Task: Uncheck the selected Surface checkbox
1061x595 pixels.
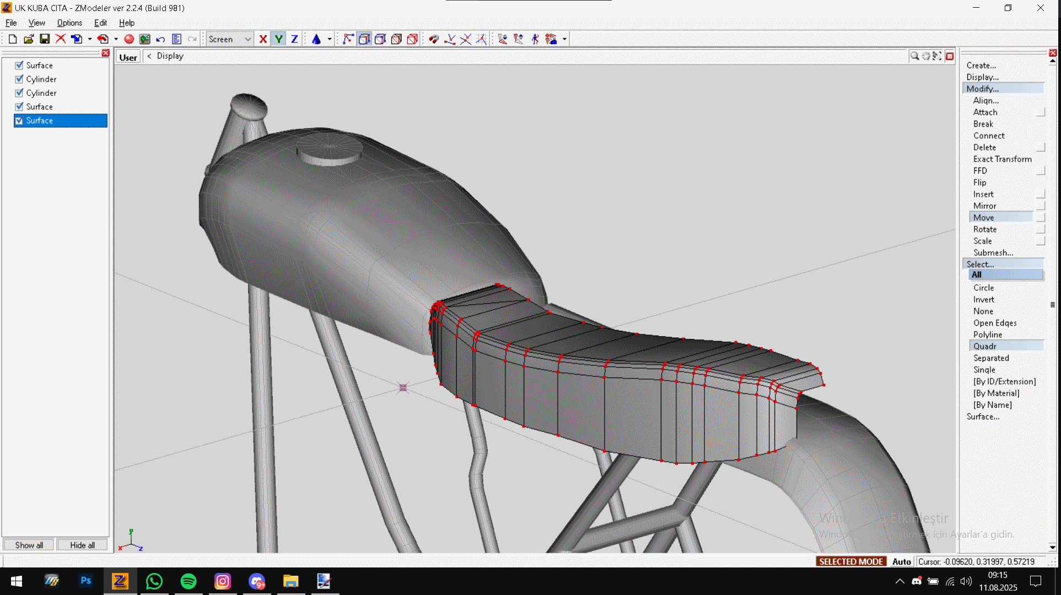Action: [x=19, y=121]
